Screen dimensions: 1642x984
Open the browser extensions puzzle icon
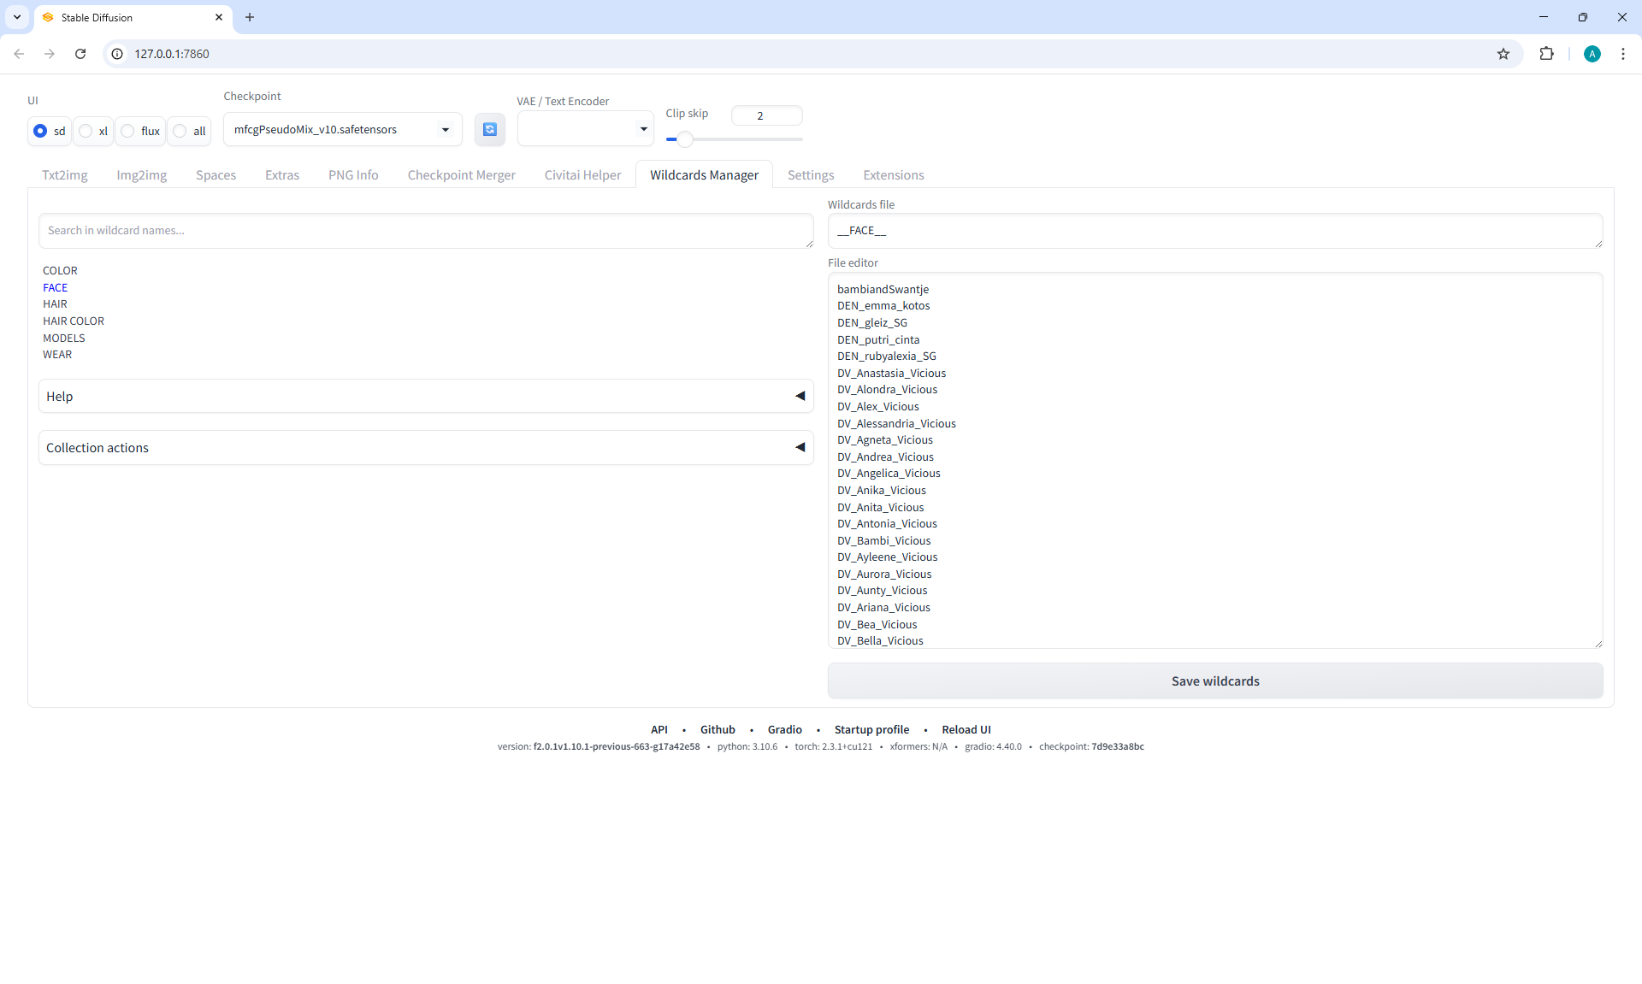[x=1546, y=54]
